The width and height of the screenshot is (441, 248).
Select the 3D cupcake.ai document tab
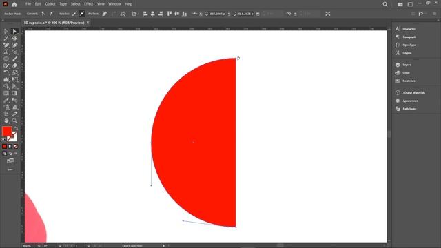[54, 23]
